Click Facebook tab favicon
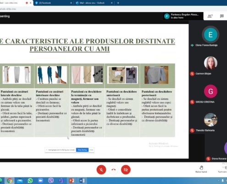 pos(36,3)
